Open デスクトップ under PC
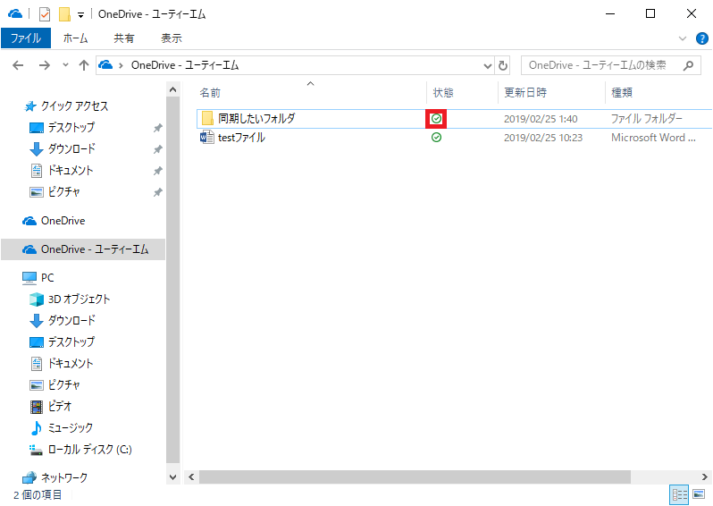Screen dimensions: 713x506 point(71,342)
